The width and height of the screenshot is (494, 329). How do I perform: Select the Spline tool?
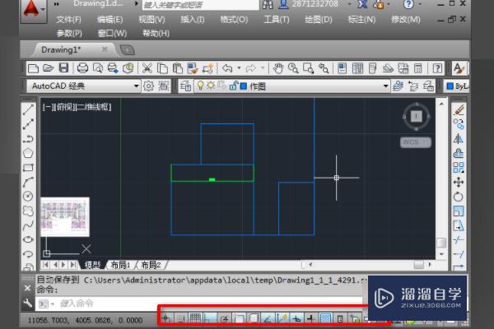pos(28,225)
